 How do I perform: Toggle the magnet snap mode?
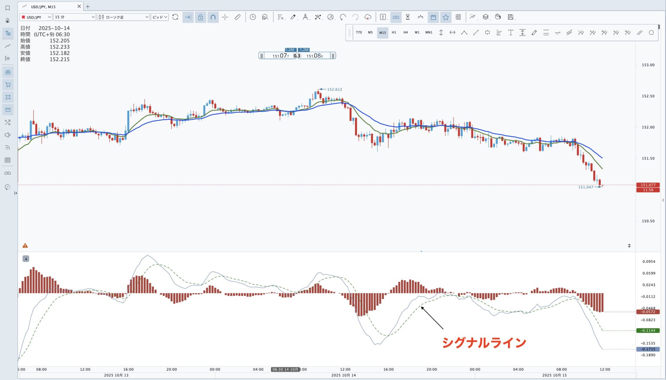(x=213, y=17)
